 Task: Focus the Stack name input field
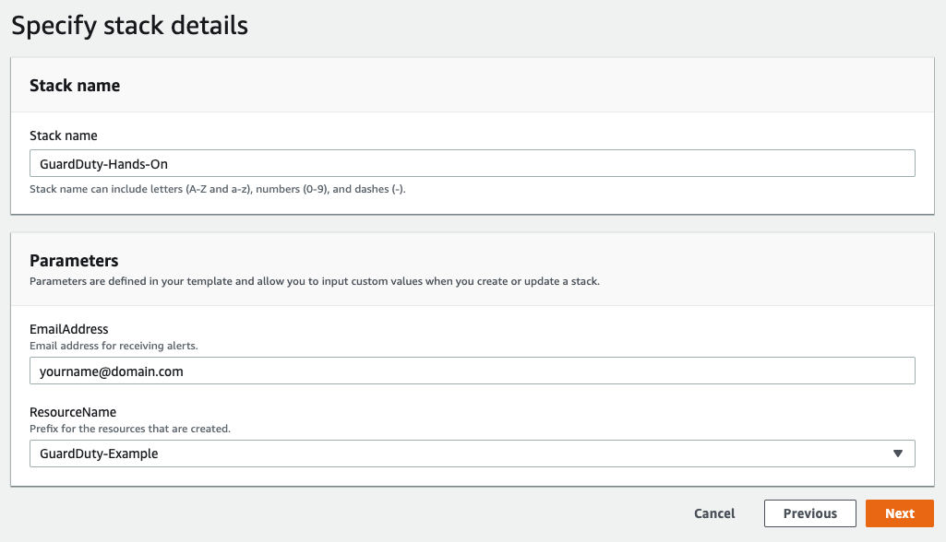[473, 163]
